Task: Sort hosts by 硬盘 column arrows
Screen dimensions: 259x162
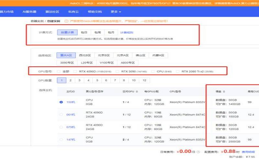Action: click(x=224, y=91)
